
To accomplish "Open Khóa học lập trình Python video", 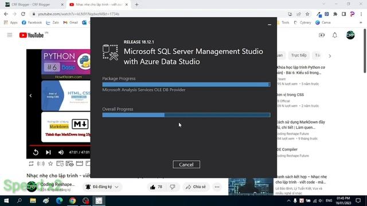I will 300,70.
